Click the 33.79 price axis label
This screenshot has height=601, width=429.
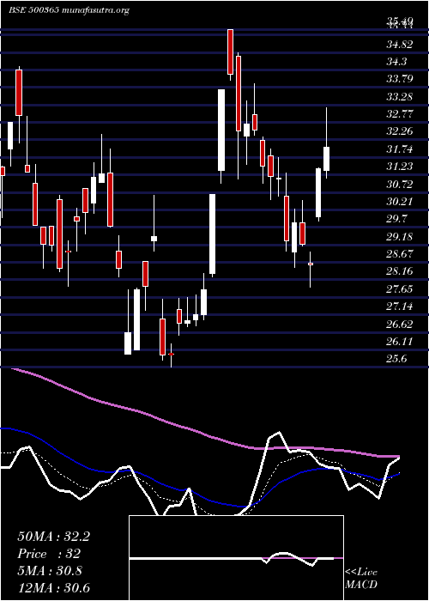400,79
